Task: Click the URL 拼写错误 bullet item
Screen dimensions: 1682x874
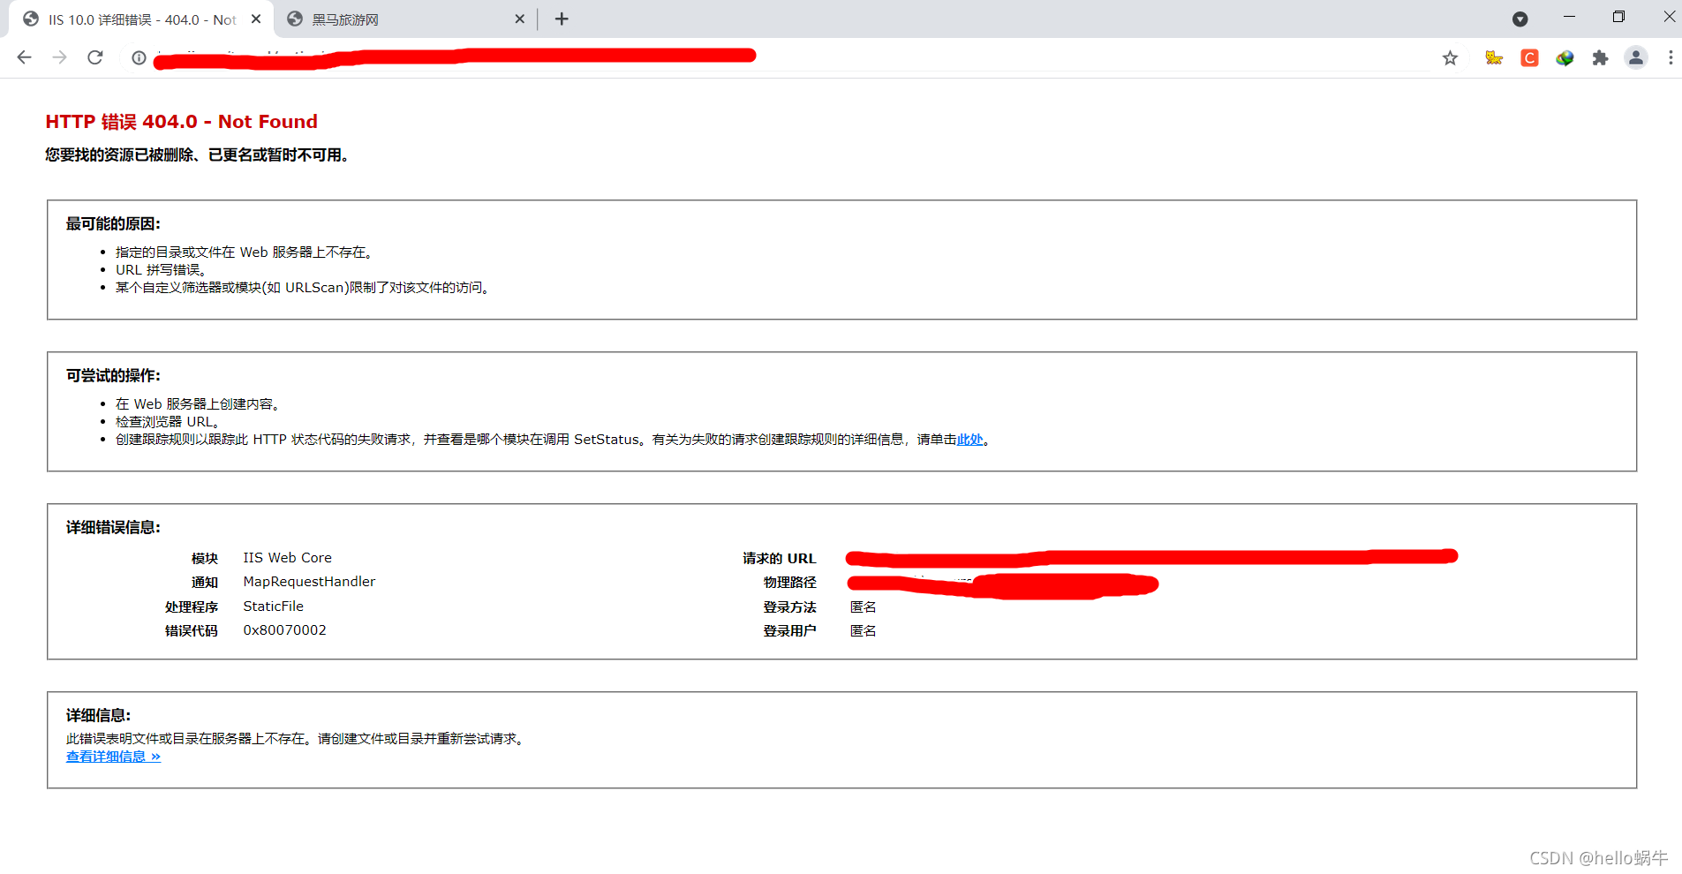Action: tap(162, 270)
